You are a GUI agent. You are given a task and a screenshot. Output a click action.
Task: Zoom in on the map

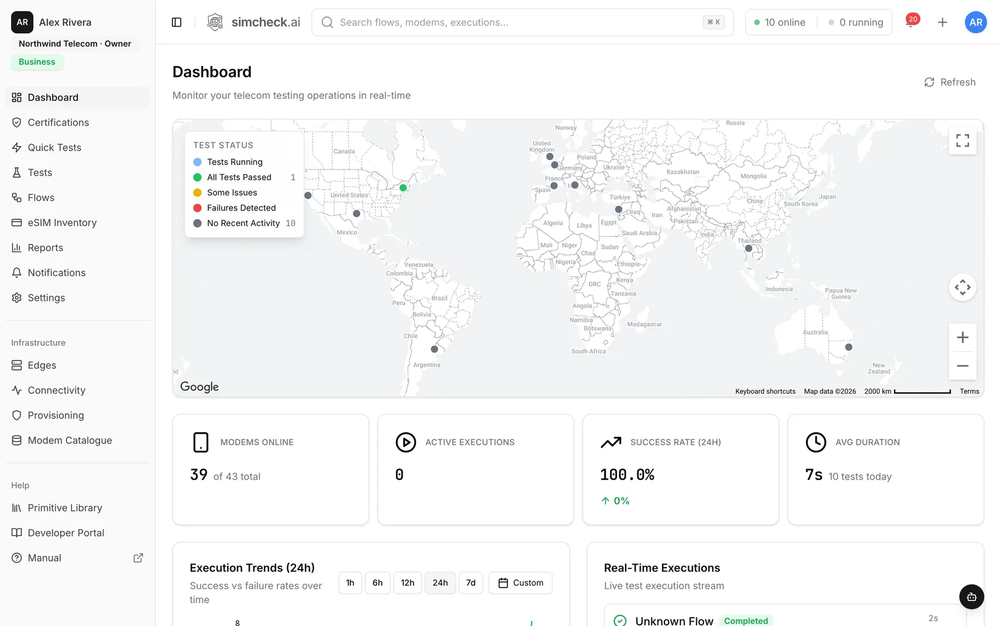pos(962,337)
